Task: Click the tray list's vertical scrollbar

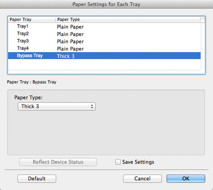Action: click(203, 46)
